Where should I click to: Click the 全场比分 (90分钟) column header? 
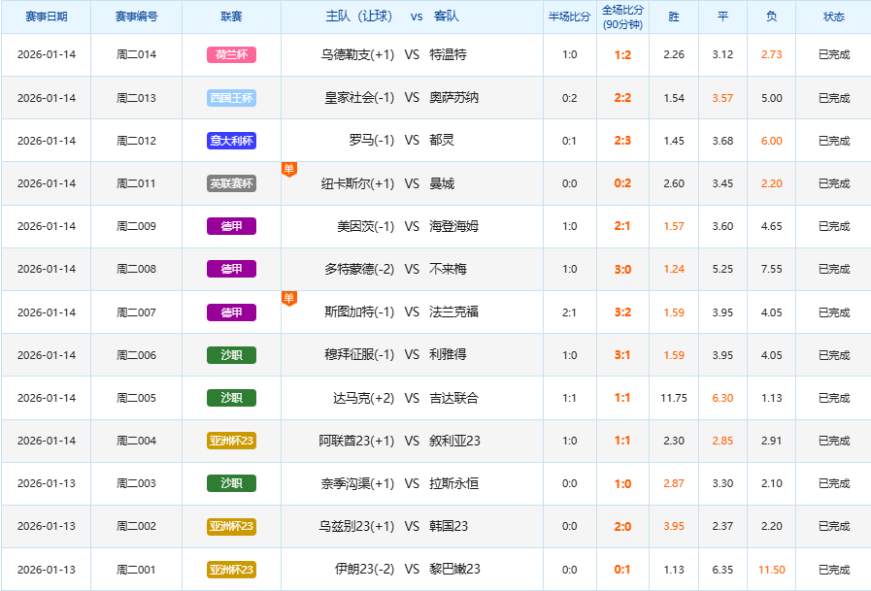622,17
